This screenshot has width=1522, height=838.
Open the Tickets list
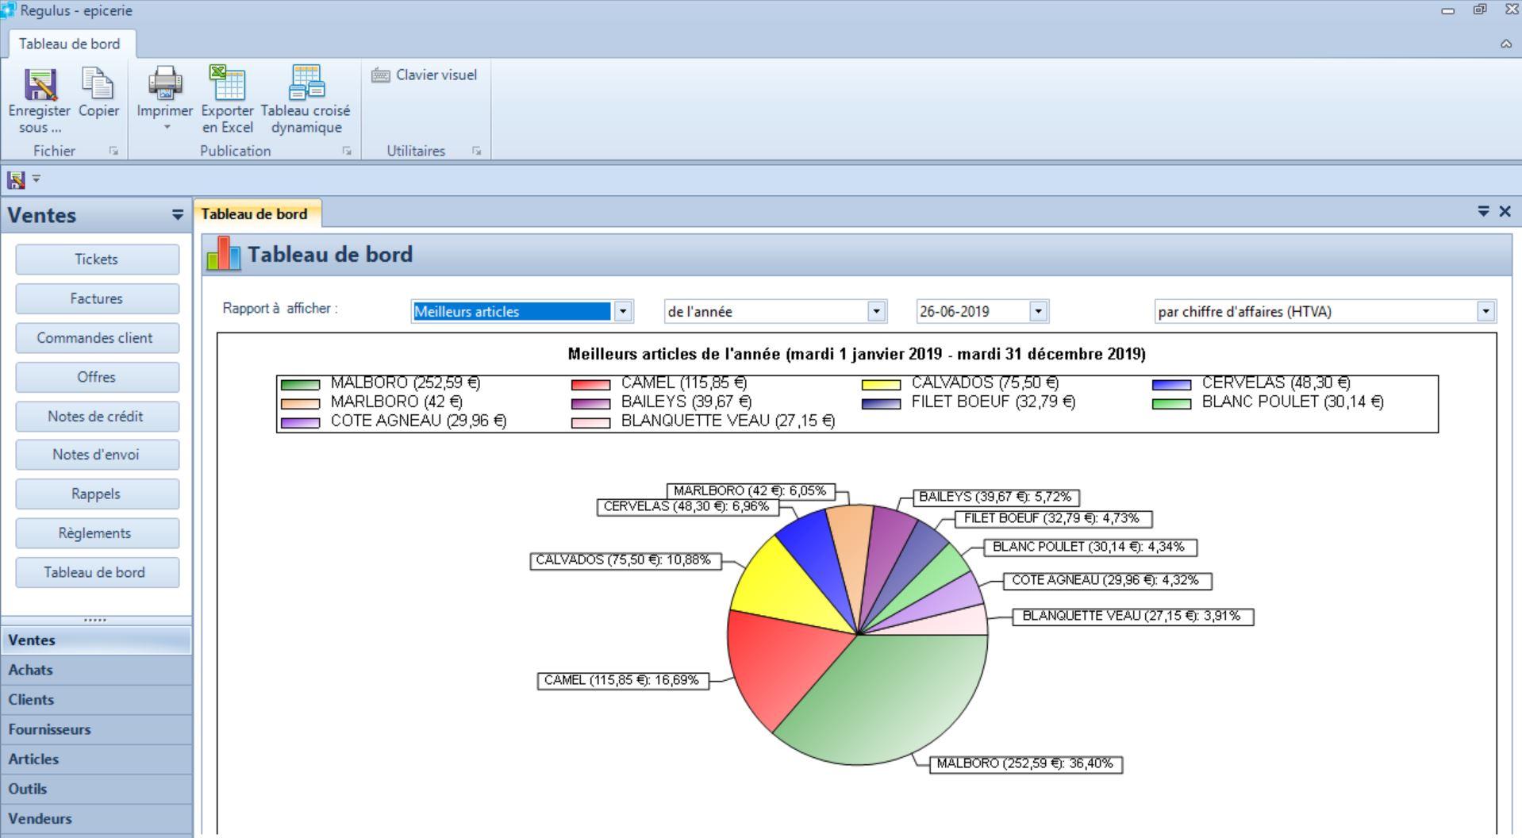coord(97,259)
